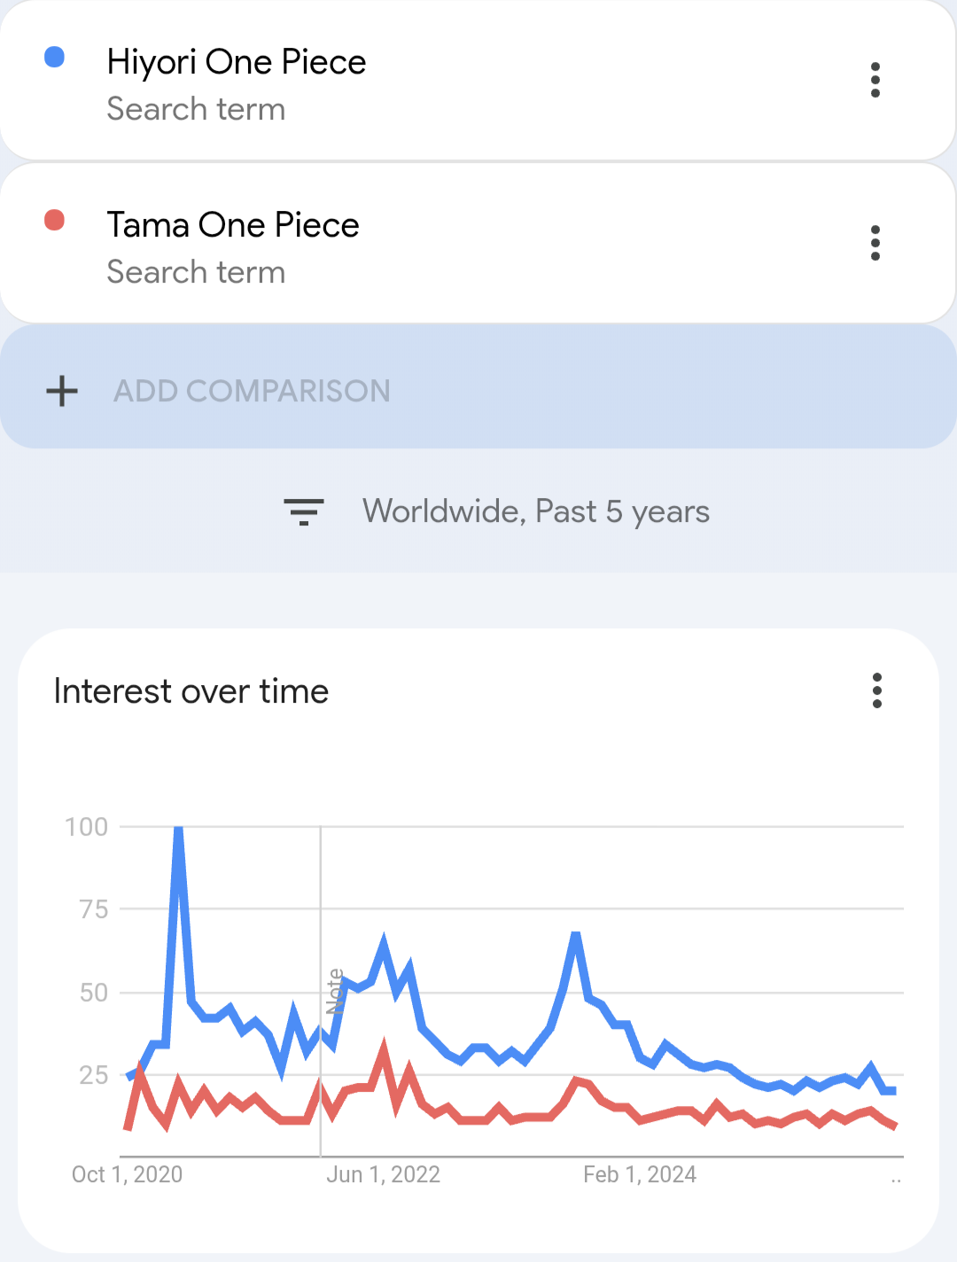This screenshot has width=957, height=1262.
Task: Change the Worldwide, Past 5 years filter
Action: click(535, 511)
